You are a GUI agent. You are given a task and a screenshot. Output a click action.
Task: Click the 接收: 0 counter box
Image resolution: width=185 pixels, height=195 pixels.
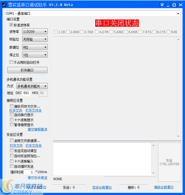click(x=133, y=187)
